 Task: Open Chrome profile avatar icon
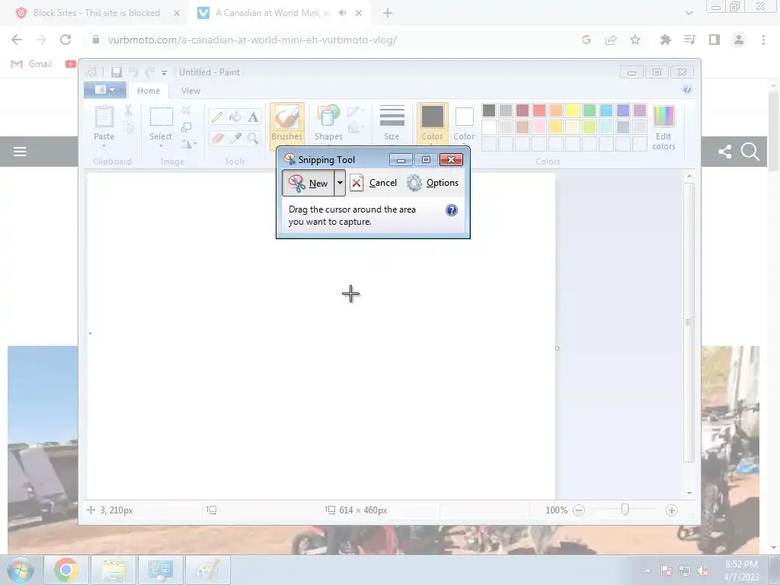pyautogui.click(x=739, y=40)
